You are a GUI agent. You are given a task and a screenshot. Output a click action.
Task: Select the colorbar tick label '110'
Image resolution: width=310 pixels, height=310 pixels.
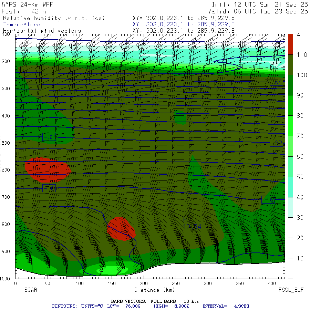coord(302,55)
